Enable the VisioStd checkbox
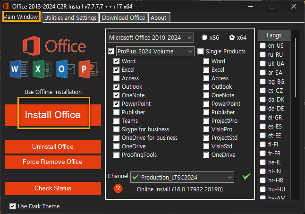305x214 pixels. tap(206, 146)
